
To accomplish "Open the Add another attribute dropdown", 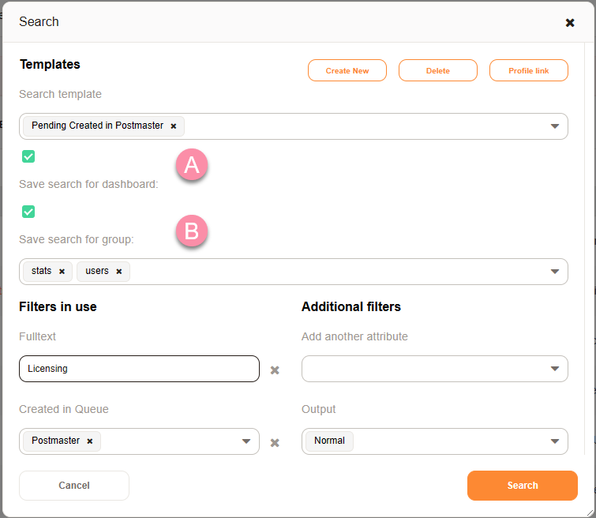I will click(554, 369).
